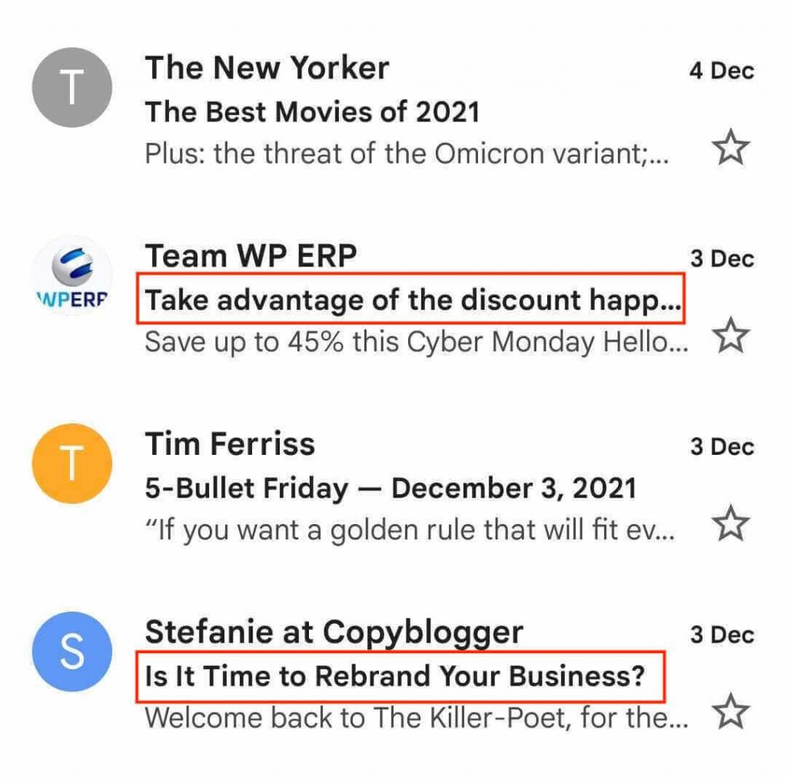
Task: Star The New Yorker email
Action: [x=731, y=148]
